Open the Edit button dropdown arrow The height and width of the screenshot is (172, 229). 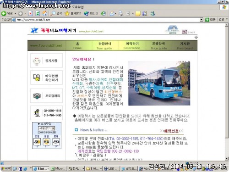tap(133, 14)
